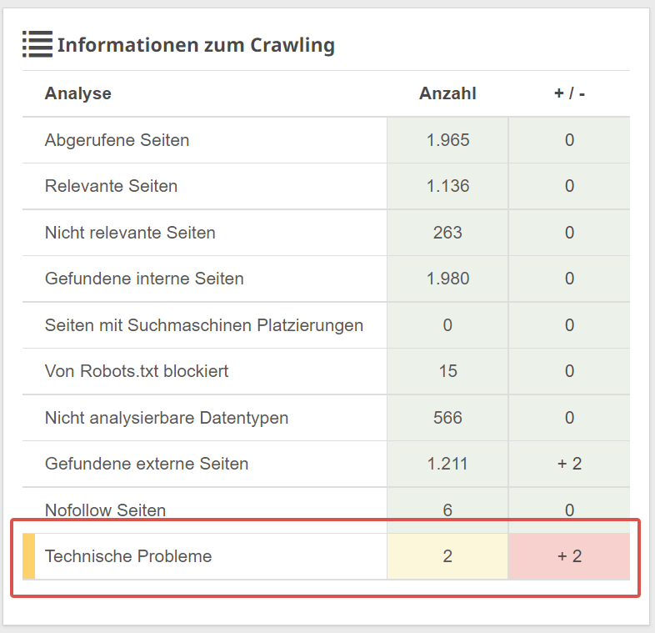
Task: Open the 'Technische Probleme' row
Action: click(326, 556)
